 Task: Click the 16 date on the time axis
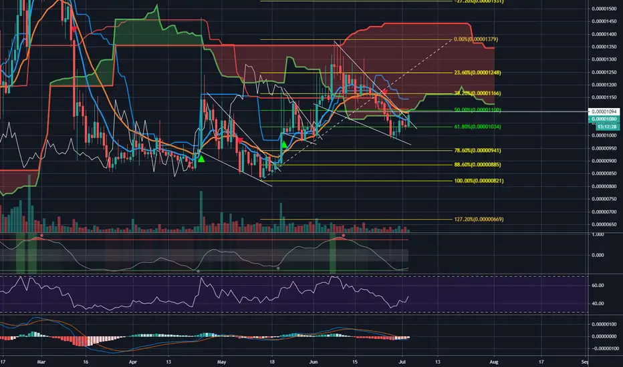coord(86,362)
